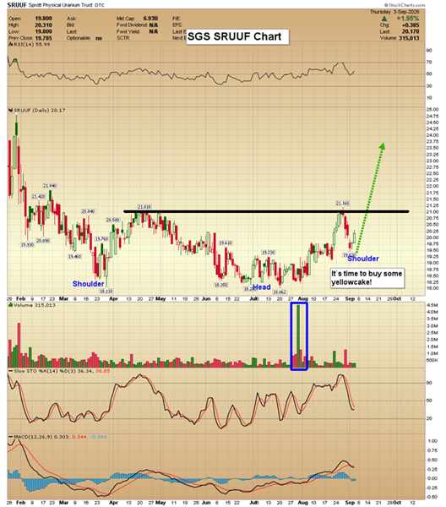This screenshot has width=446, height=507.
Task: Click the Slow STO legend line marker
Action: point(10,371)
